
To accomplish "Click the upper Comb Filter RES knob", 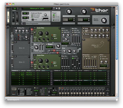I will (47, 33).
